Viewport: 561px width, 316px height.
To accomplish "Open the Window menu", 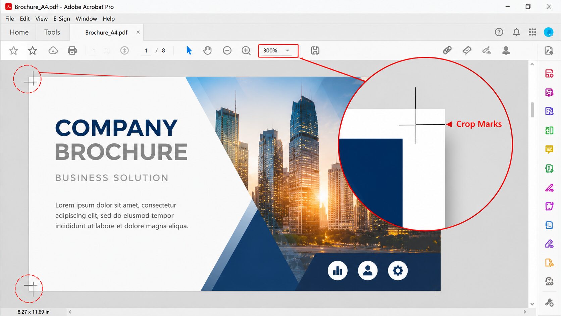I will (86, 19).
